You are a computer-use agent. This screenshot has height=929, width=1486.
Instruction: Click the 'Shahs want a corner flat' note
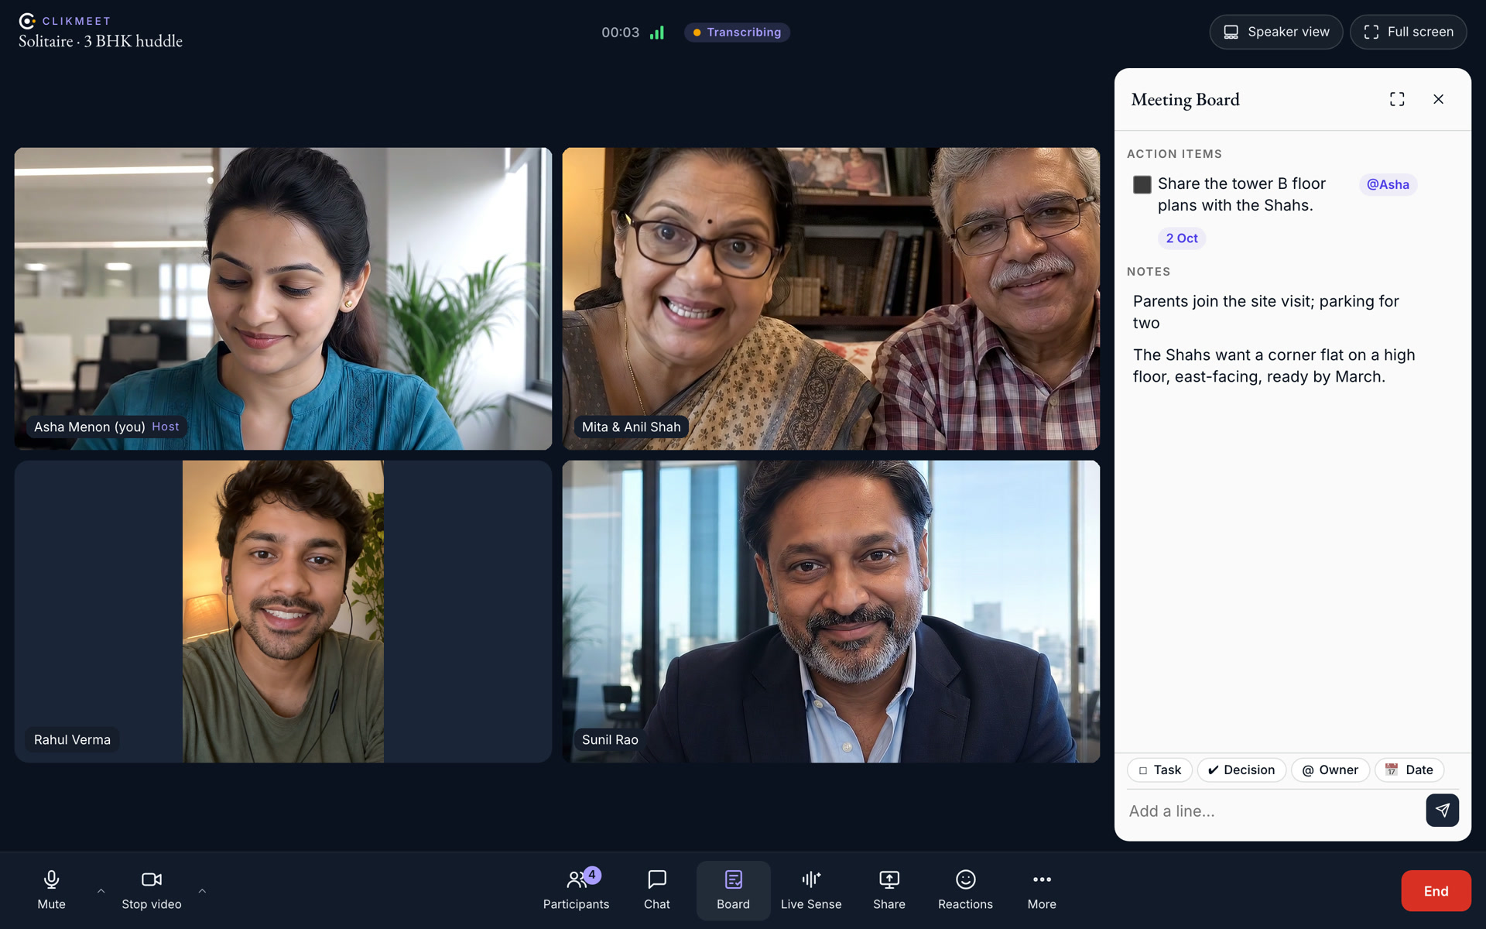(x=1274, y=365)
